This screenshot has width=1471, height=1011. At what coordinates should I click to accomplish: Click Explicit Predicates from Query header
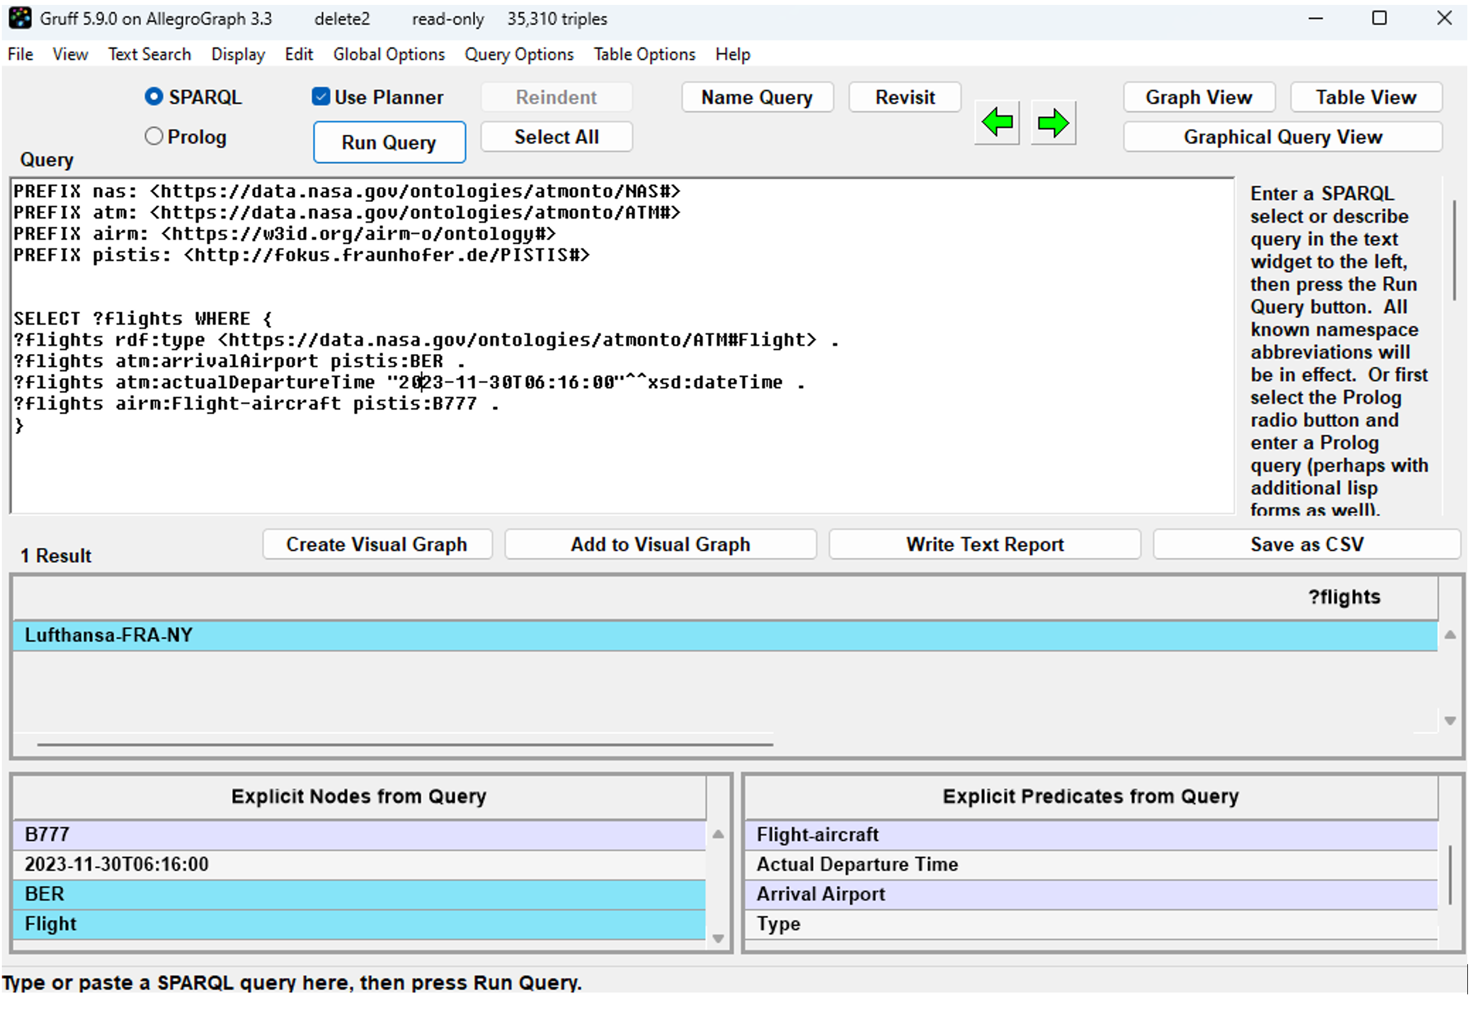(x=1090, y=796)
